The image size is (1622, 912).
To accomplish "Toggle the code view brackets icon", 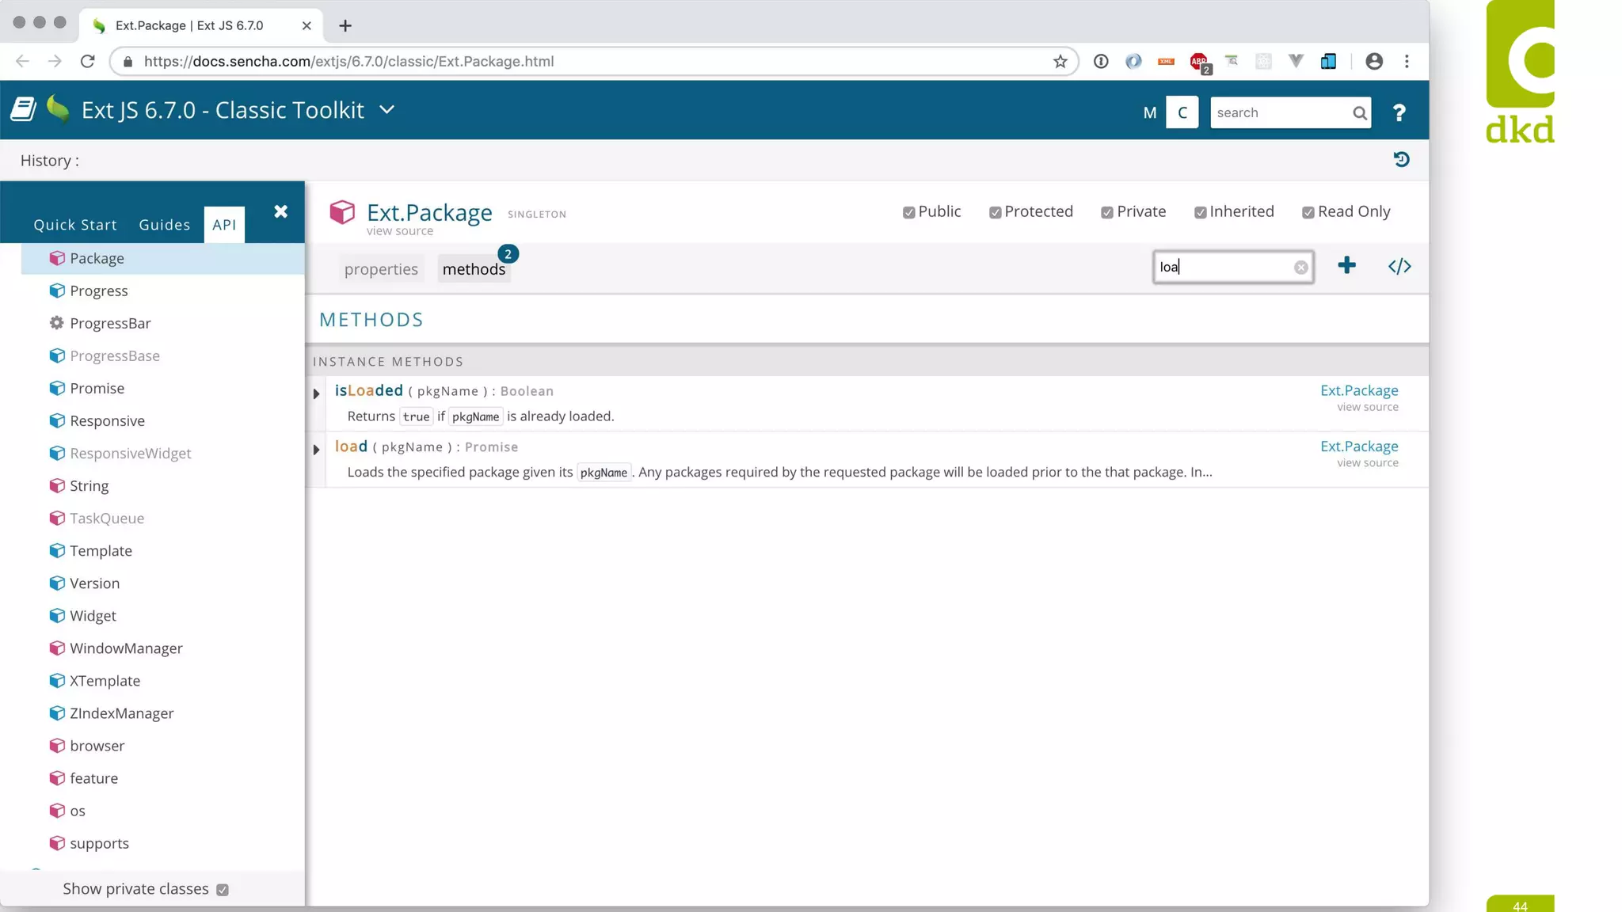I will [x=1399, y=267].
